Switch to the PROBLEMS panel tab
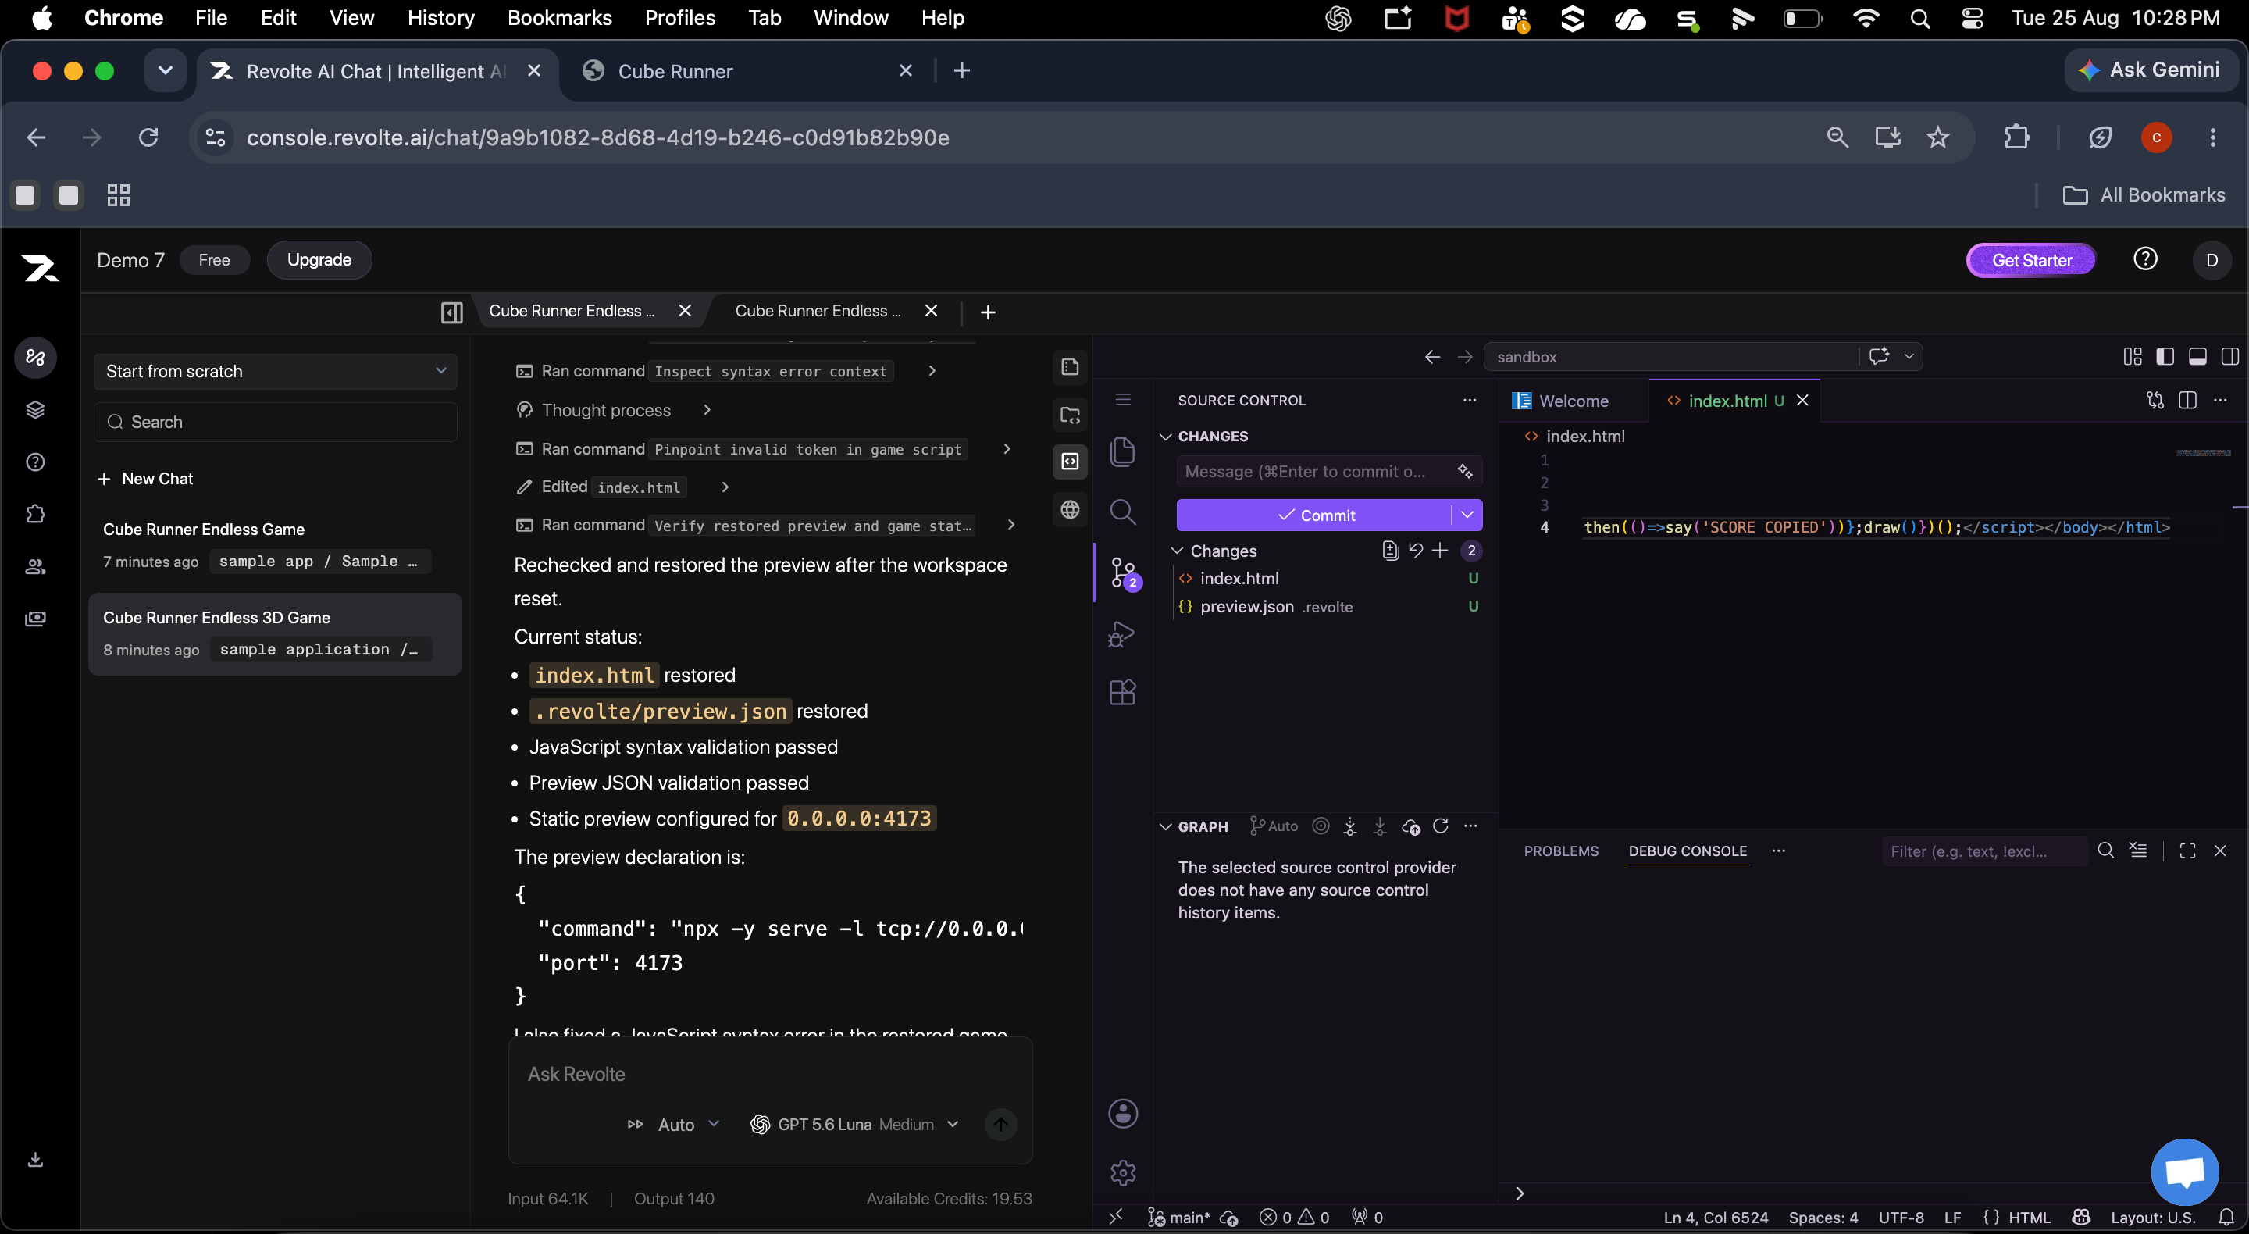 [1561, 851]
